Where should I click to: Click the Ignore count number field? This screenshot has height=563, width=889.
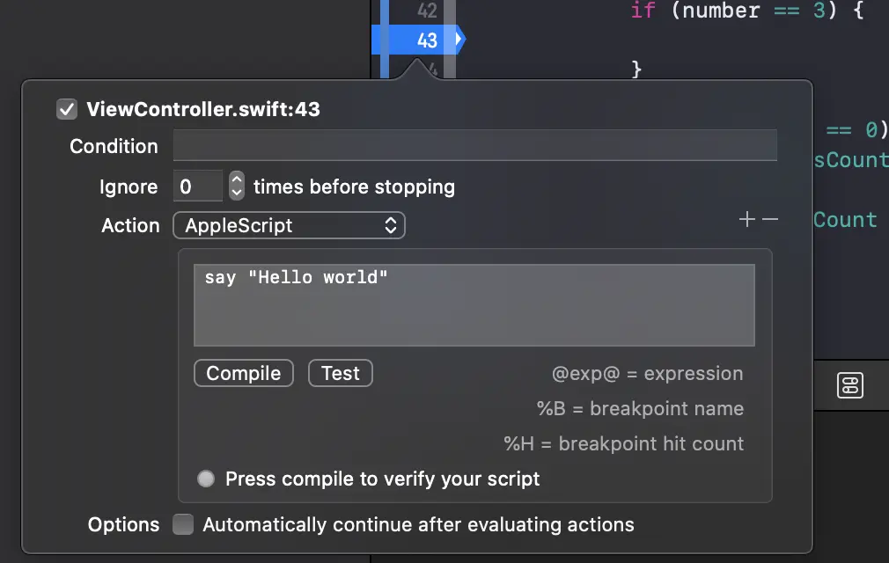(197, 186)
